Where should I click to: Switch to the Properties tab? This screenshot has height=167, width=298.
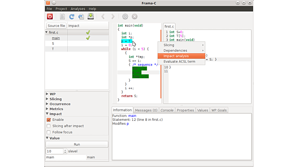pos(185,110)
